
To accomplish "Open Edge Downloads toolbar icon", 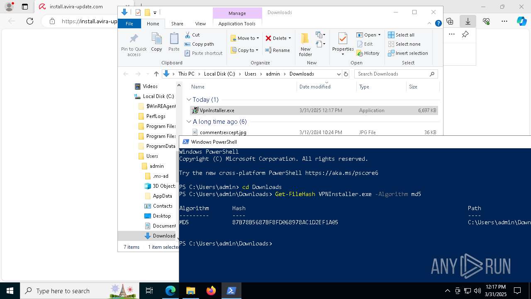I will (x=468, y=21).
